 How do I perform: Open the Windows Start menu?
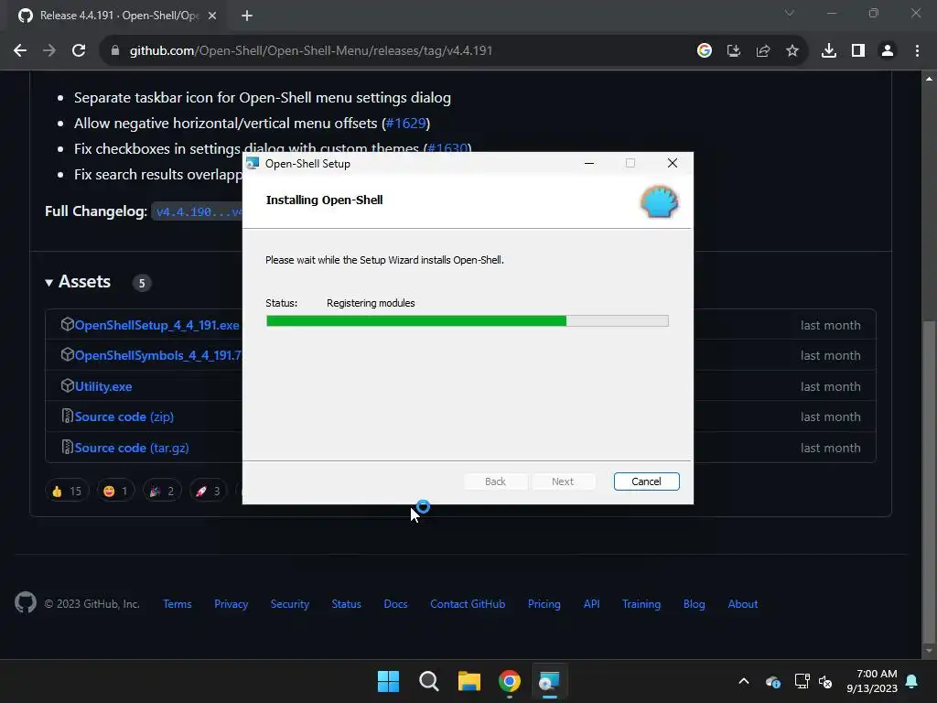[x=388, y=681]
